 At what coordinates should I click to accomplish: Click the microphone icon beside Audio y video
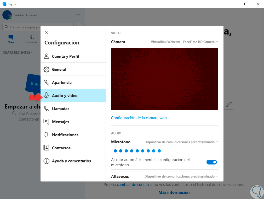(x=46, y=95)
